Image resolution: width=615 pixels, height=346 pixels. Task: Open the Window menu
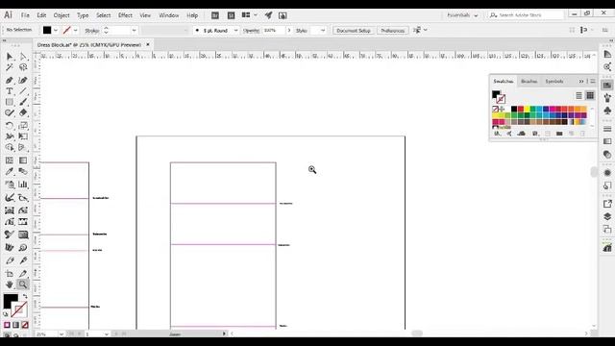169,15
